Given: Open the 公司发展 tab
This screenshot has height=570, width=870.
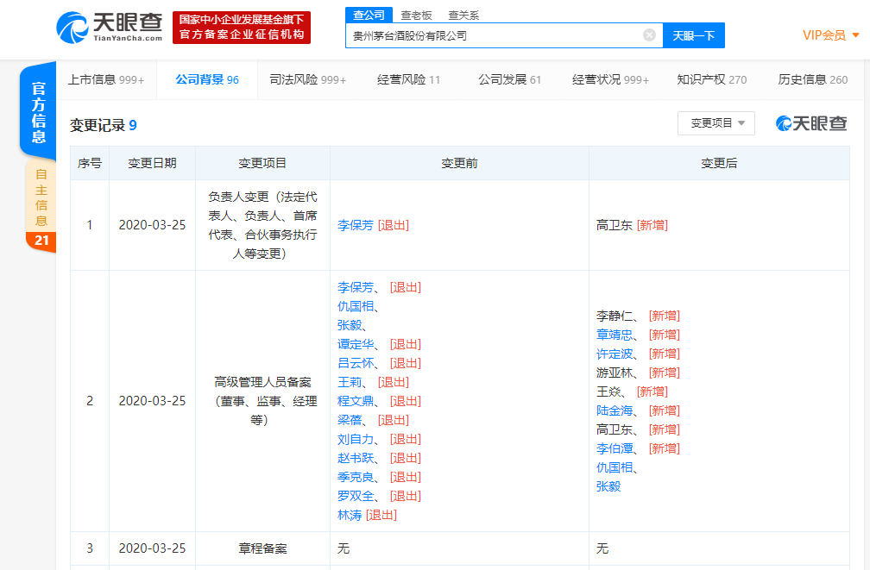Looking at the screenshot, I should pos(509,80).
